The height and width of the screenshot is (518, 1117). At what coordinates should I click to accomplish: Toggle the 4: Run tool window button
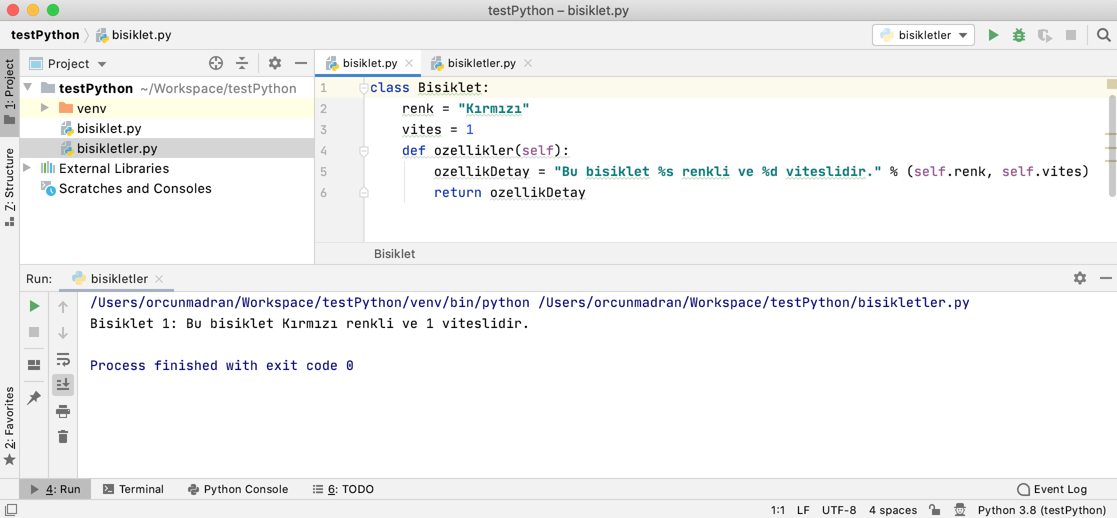(55, 489)
